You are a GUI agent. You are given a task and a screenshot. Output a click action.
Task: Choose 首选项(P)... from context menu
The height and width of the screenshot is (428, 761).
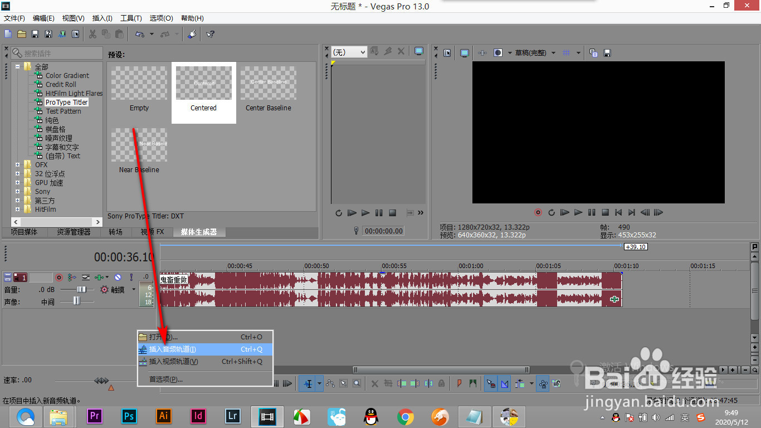click(205, 380)
